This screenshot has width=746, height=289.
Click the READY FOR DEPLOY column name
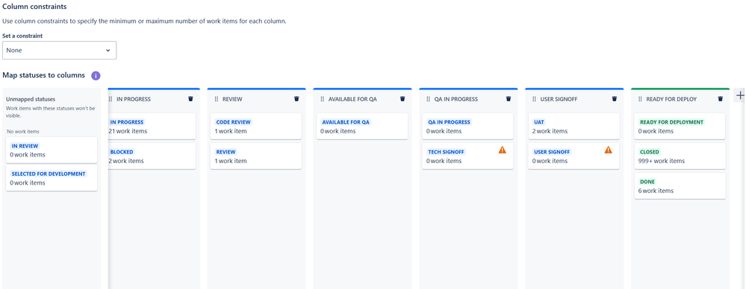click(x=671, y=99)
